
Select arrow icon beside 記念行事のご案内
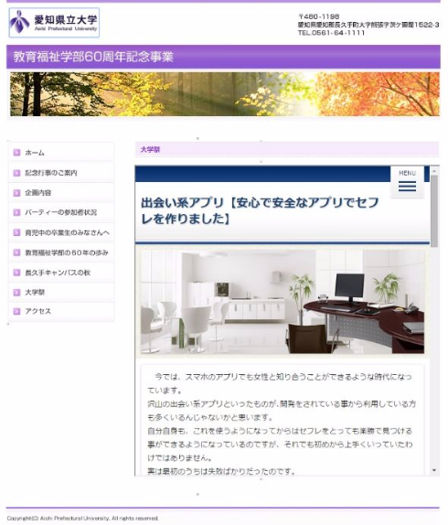(x=16, y=173)
